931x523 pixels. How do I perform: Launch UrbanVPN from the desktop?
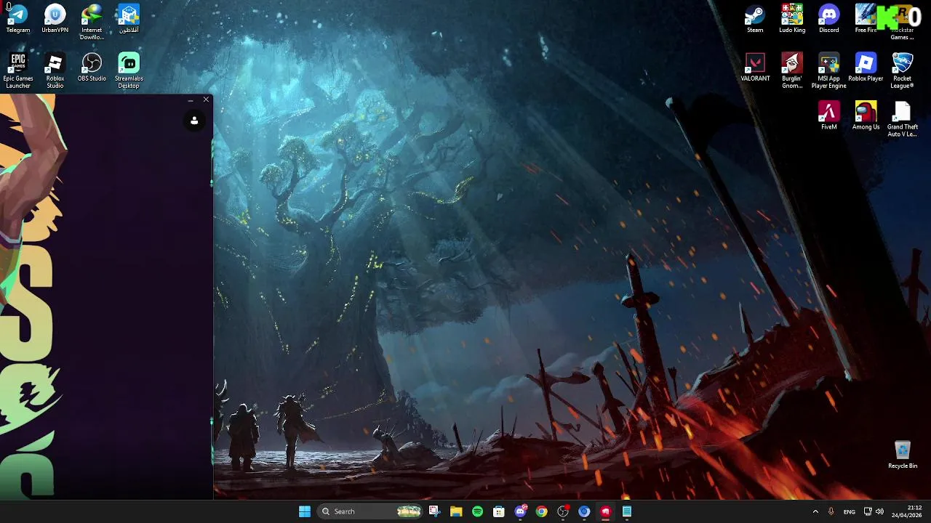coord(55,19)
